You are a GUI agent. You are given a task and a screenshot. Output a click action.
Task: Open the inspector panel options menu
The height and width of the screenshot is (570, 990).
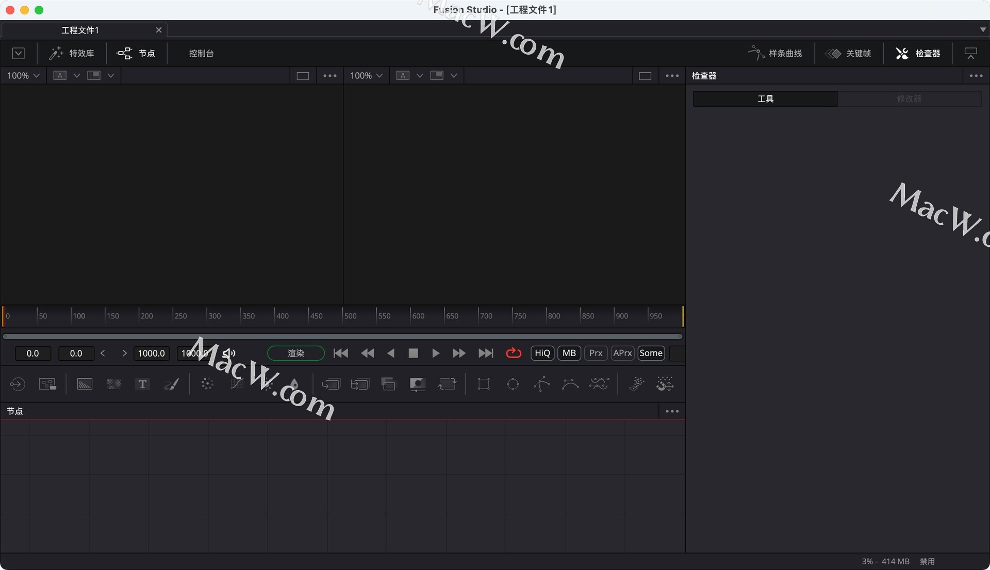tap(976, 76)
